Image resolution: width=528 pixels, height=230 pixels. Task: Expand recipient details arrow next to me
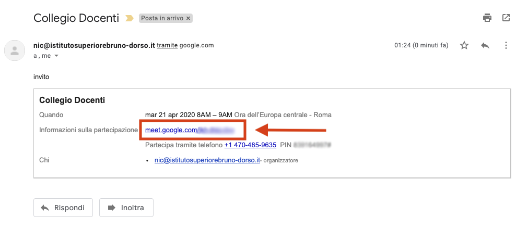tap(56, 56)
